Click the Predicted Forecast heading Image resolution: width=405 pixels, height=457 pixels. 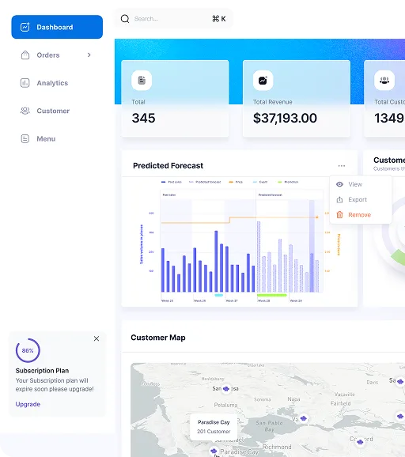[x=168, y=165]
